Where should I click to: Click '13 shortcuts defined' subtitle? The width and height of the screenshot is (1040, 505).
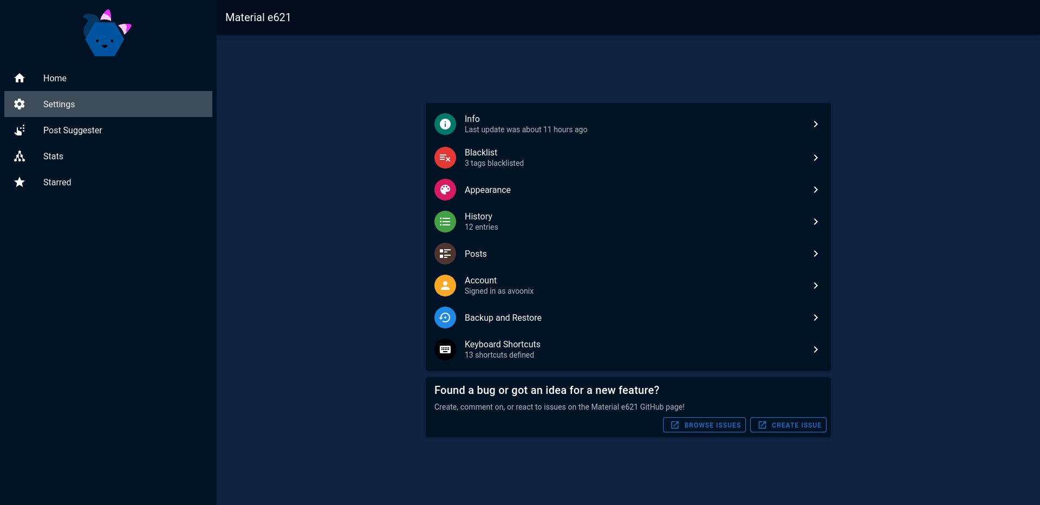(499, 355)
